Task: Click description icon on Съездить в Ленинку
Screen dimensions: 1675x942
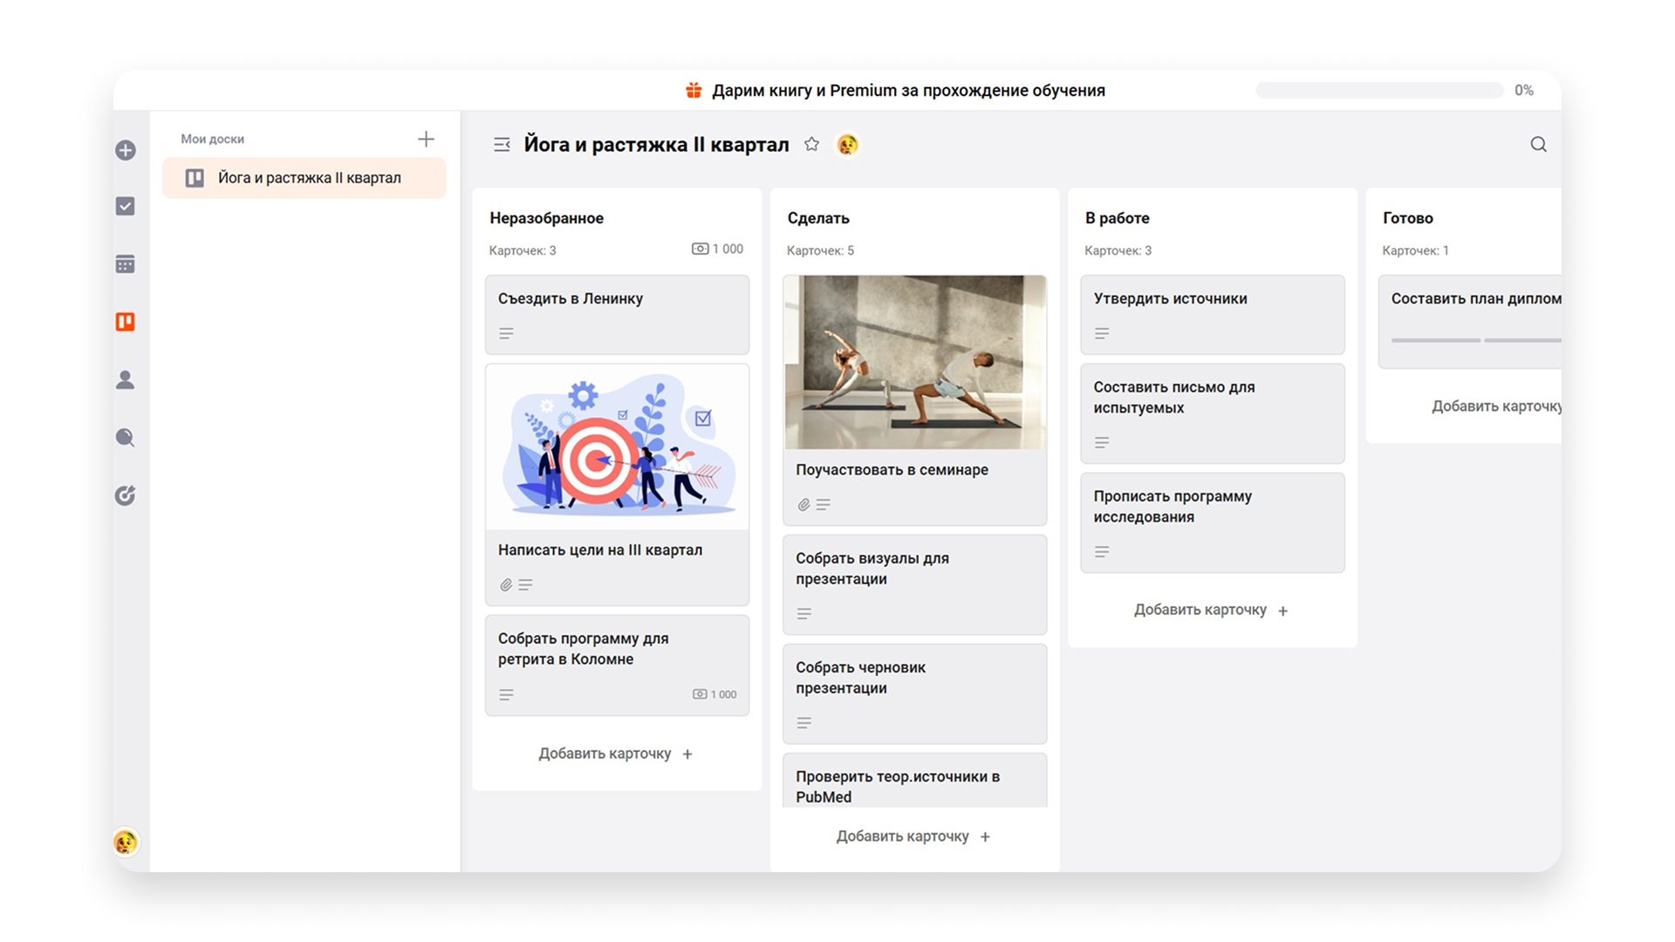Action: pyautogui.click(x=506, y=333)
